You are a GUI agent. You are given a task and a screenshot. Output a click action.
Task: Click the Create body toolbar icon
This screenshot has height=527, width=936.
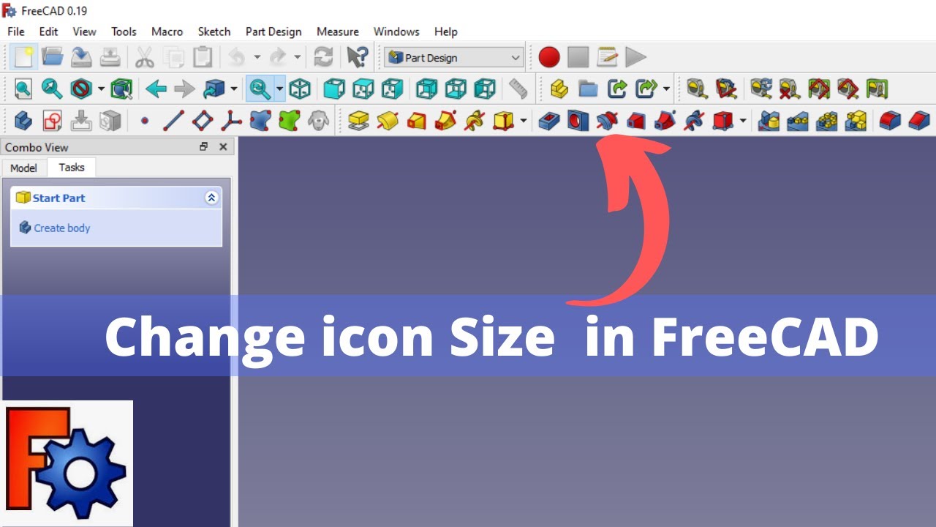tap(23, 120)
